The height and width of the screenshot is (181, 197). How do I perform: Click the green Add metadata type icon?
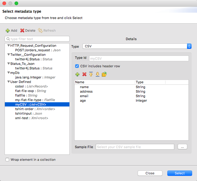coord(8,30)
